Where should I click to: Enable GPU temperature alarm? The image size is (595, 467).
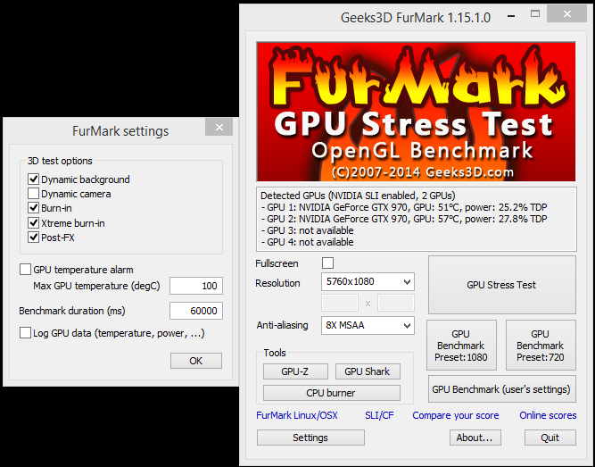click(x=26, y=270)
